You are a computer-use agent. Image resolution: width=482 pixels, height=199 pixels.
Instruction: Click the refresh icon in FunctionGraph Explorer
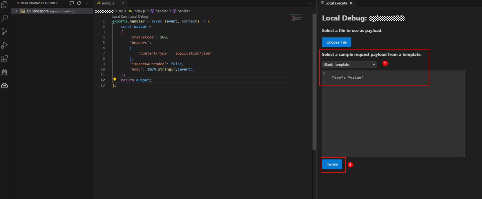click(x=79, y=3)
